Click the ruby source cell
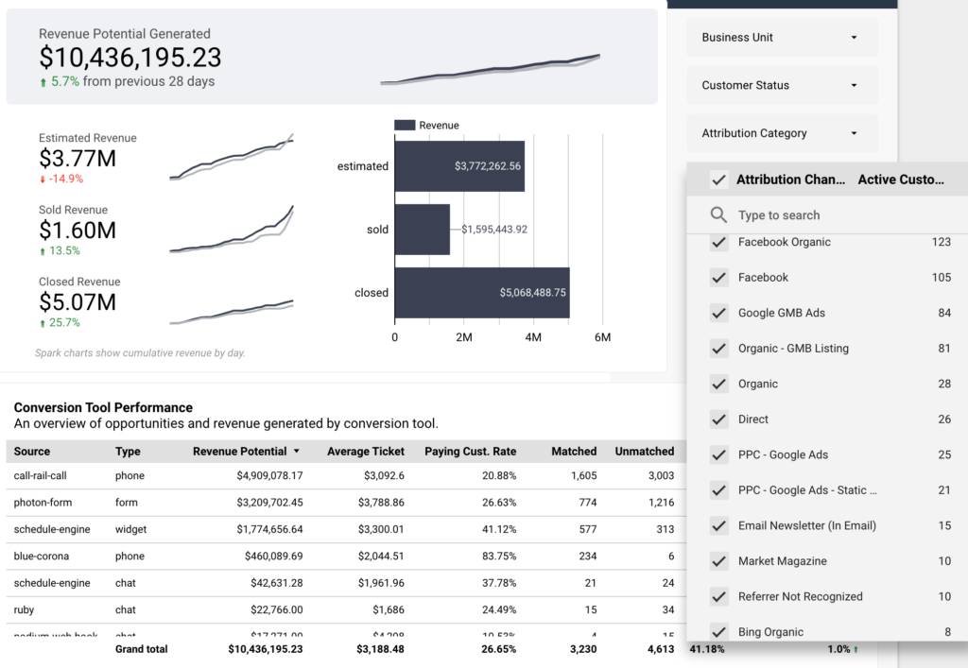This screenshot has height=668, width=968. click(24, 610)
